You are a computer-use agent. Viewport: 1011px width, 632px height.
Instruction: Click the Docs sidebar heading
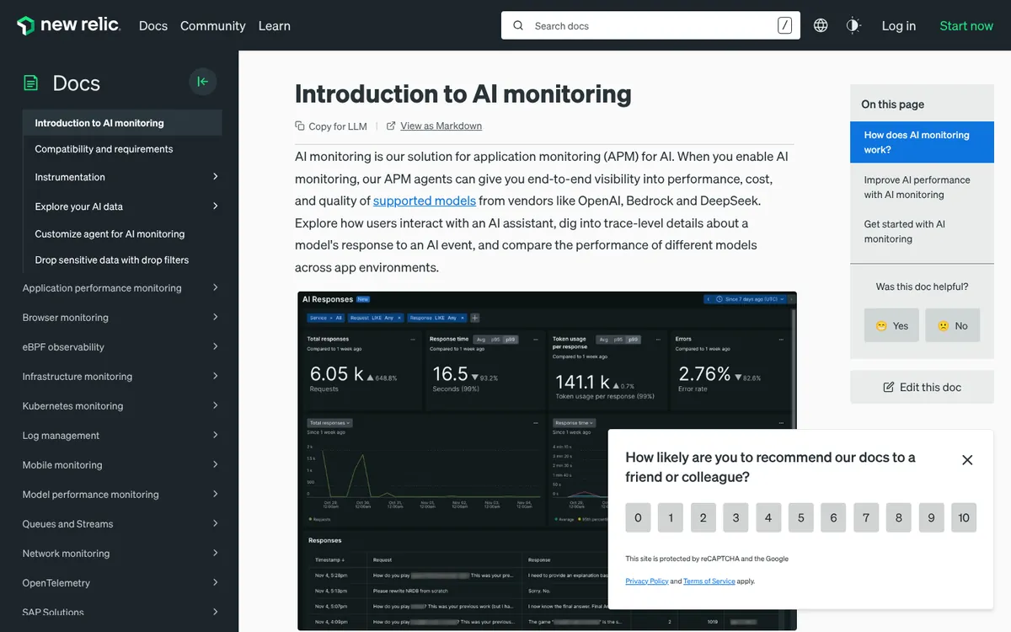77,83
